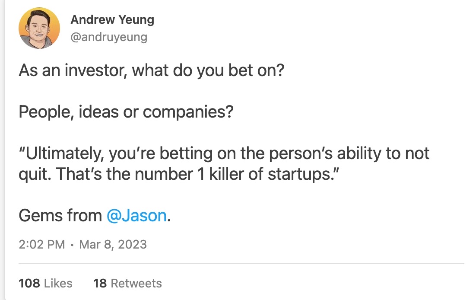
Task: Click the word "companies" in the tweet
Action: [184, 112]
